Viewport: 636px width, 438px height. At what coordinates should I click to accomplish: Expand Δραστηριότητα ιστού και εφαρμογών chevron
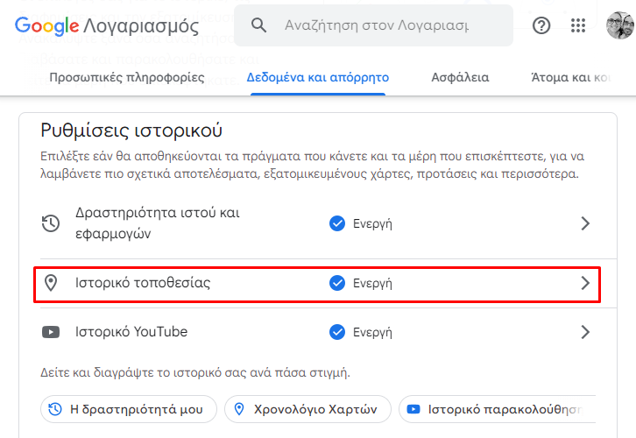click(x=585, y=223)
